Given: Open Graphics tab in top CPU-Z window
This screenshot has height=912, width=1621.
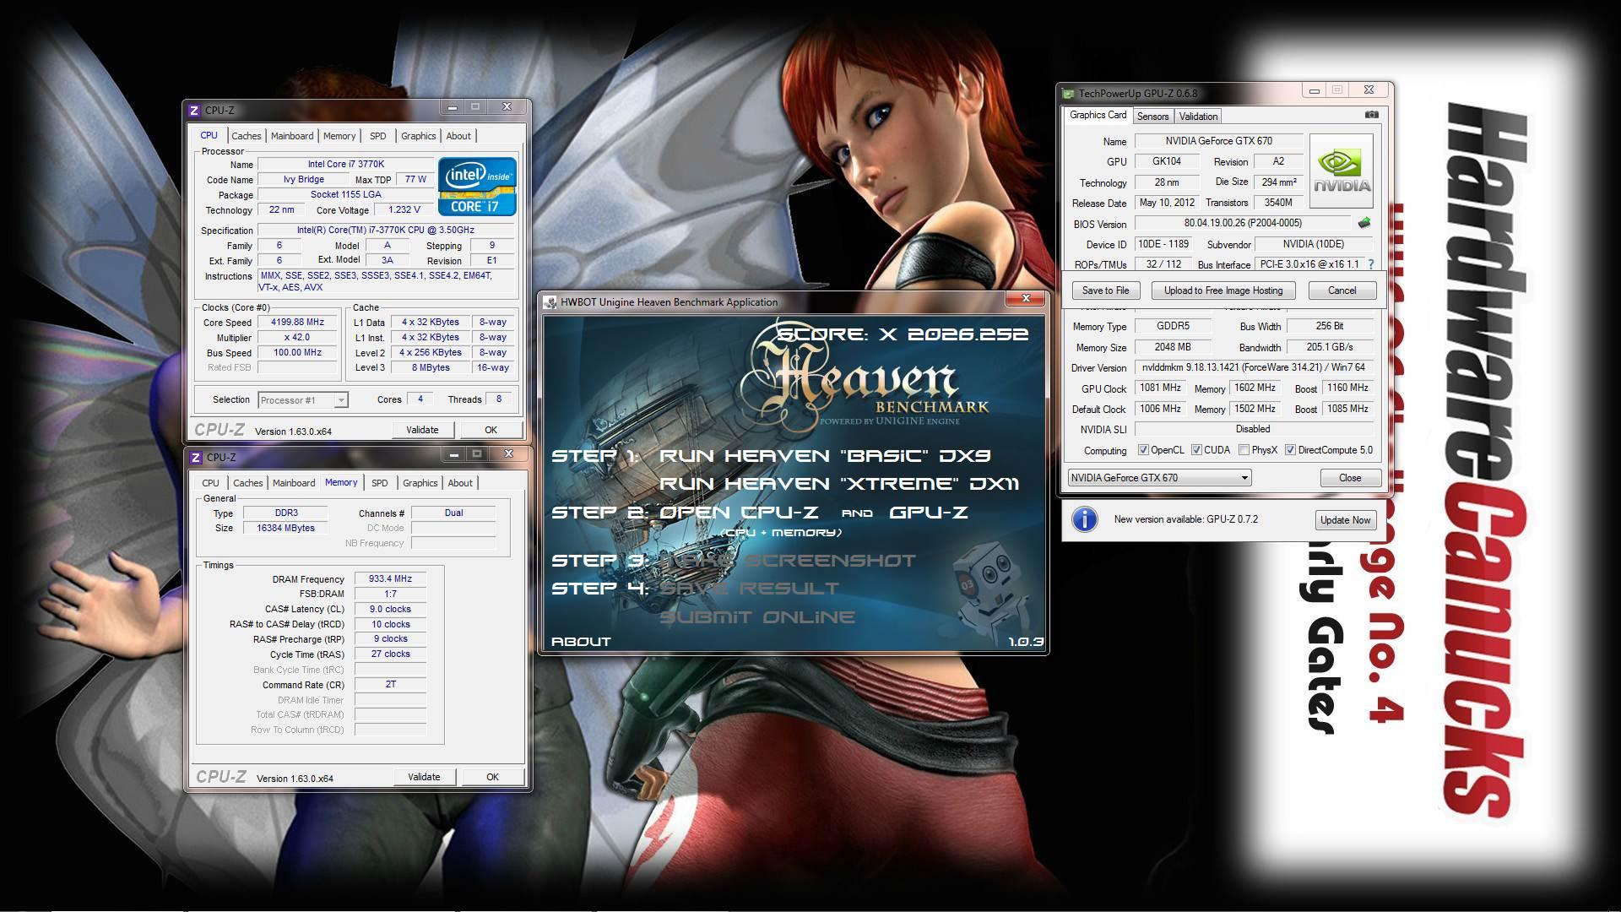Looking at the screenshot, I should click(x=419, y=136).
